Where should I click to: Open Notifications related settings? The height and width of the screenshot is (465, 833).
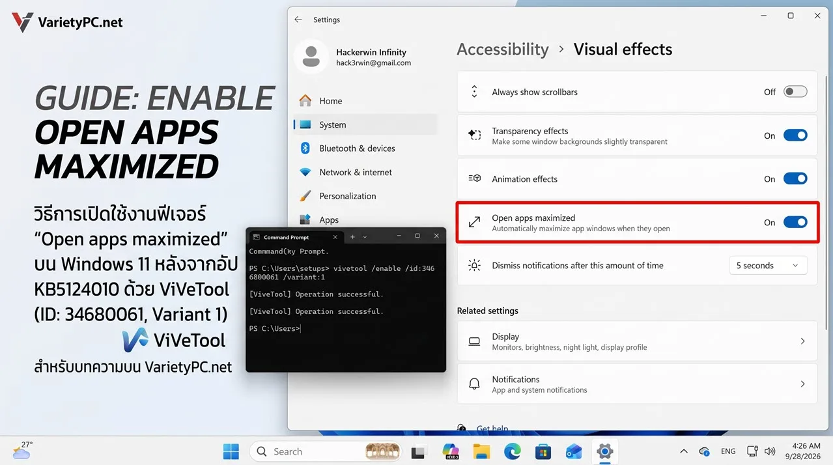[637, 384]
